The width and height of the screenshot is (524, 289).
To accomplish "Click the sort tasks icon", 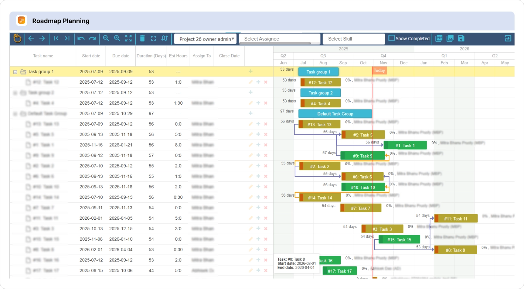I will 165,38.
